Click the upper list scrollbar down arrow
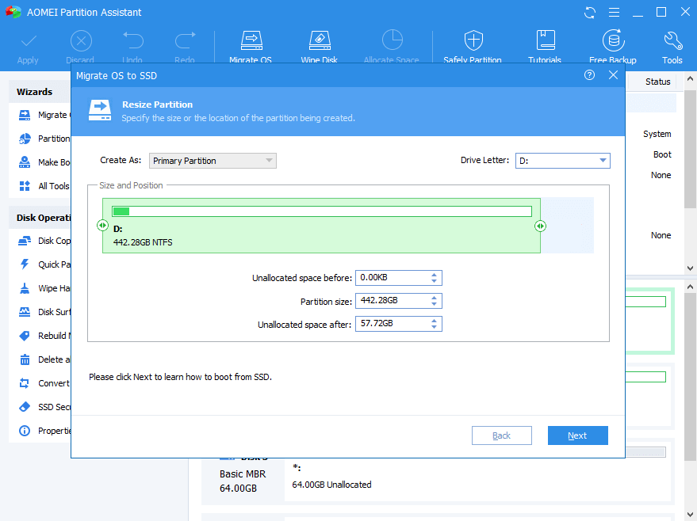 690,268
